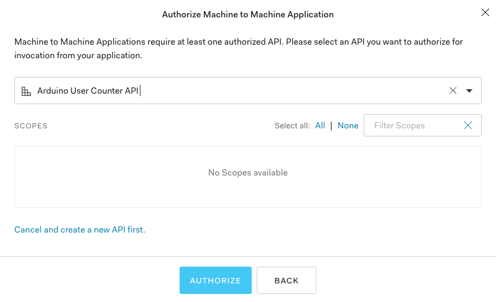496x302 pixels.
Task: Close the Authorize Machine to Machine dialog
Action: coord(485,12)
